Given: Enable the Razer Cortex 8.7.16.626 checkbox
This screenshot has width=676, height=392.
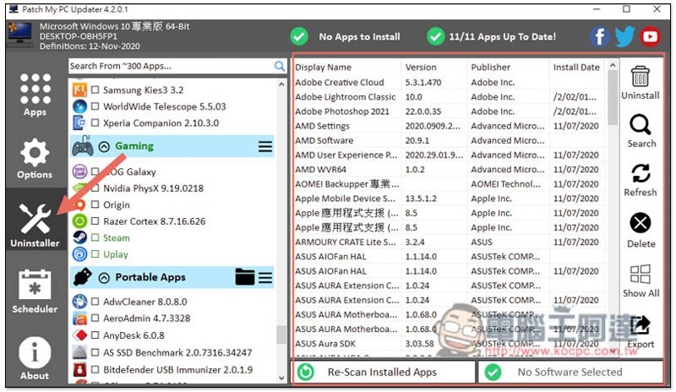Looking at the screenshot, I should pyautogui.click(x=95, y=221).
